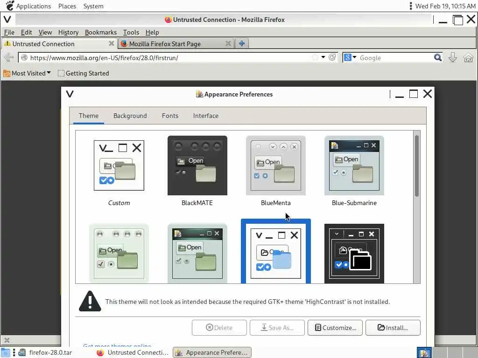Close the Untrusted Connection tab
This screenshot has width=478, height=358.
tap(112, 43)
